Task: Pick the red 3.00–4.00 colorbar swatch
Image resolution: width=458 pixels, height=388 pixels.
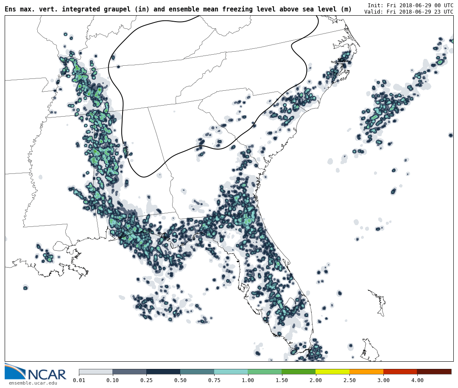Action: tap(400, 371)
